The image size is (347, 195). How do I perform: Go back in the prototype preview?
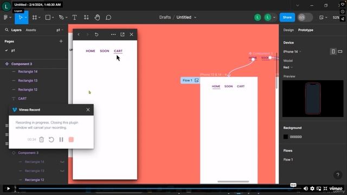tap(79, 35)
